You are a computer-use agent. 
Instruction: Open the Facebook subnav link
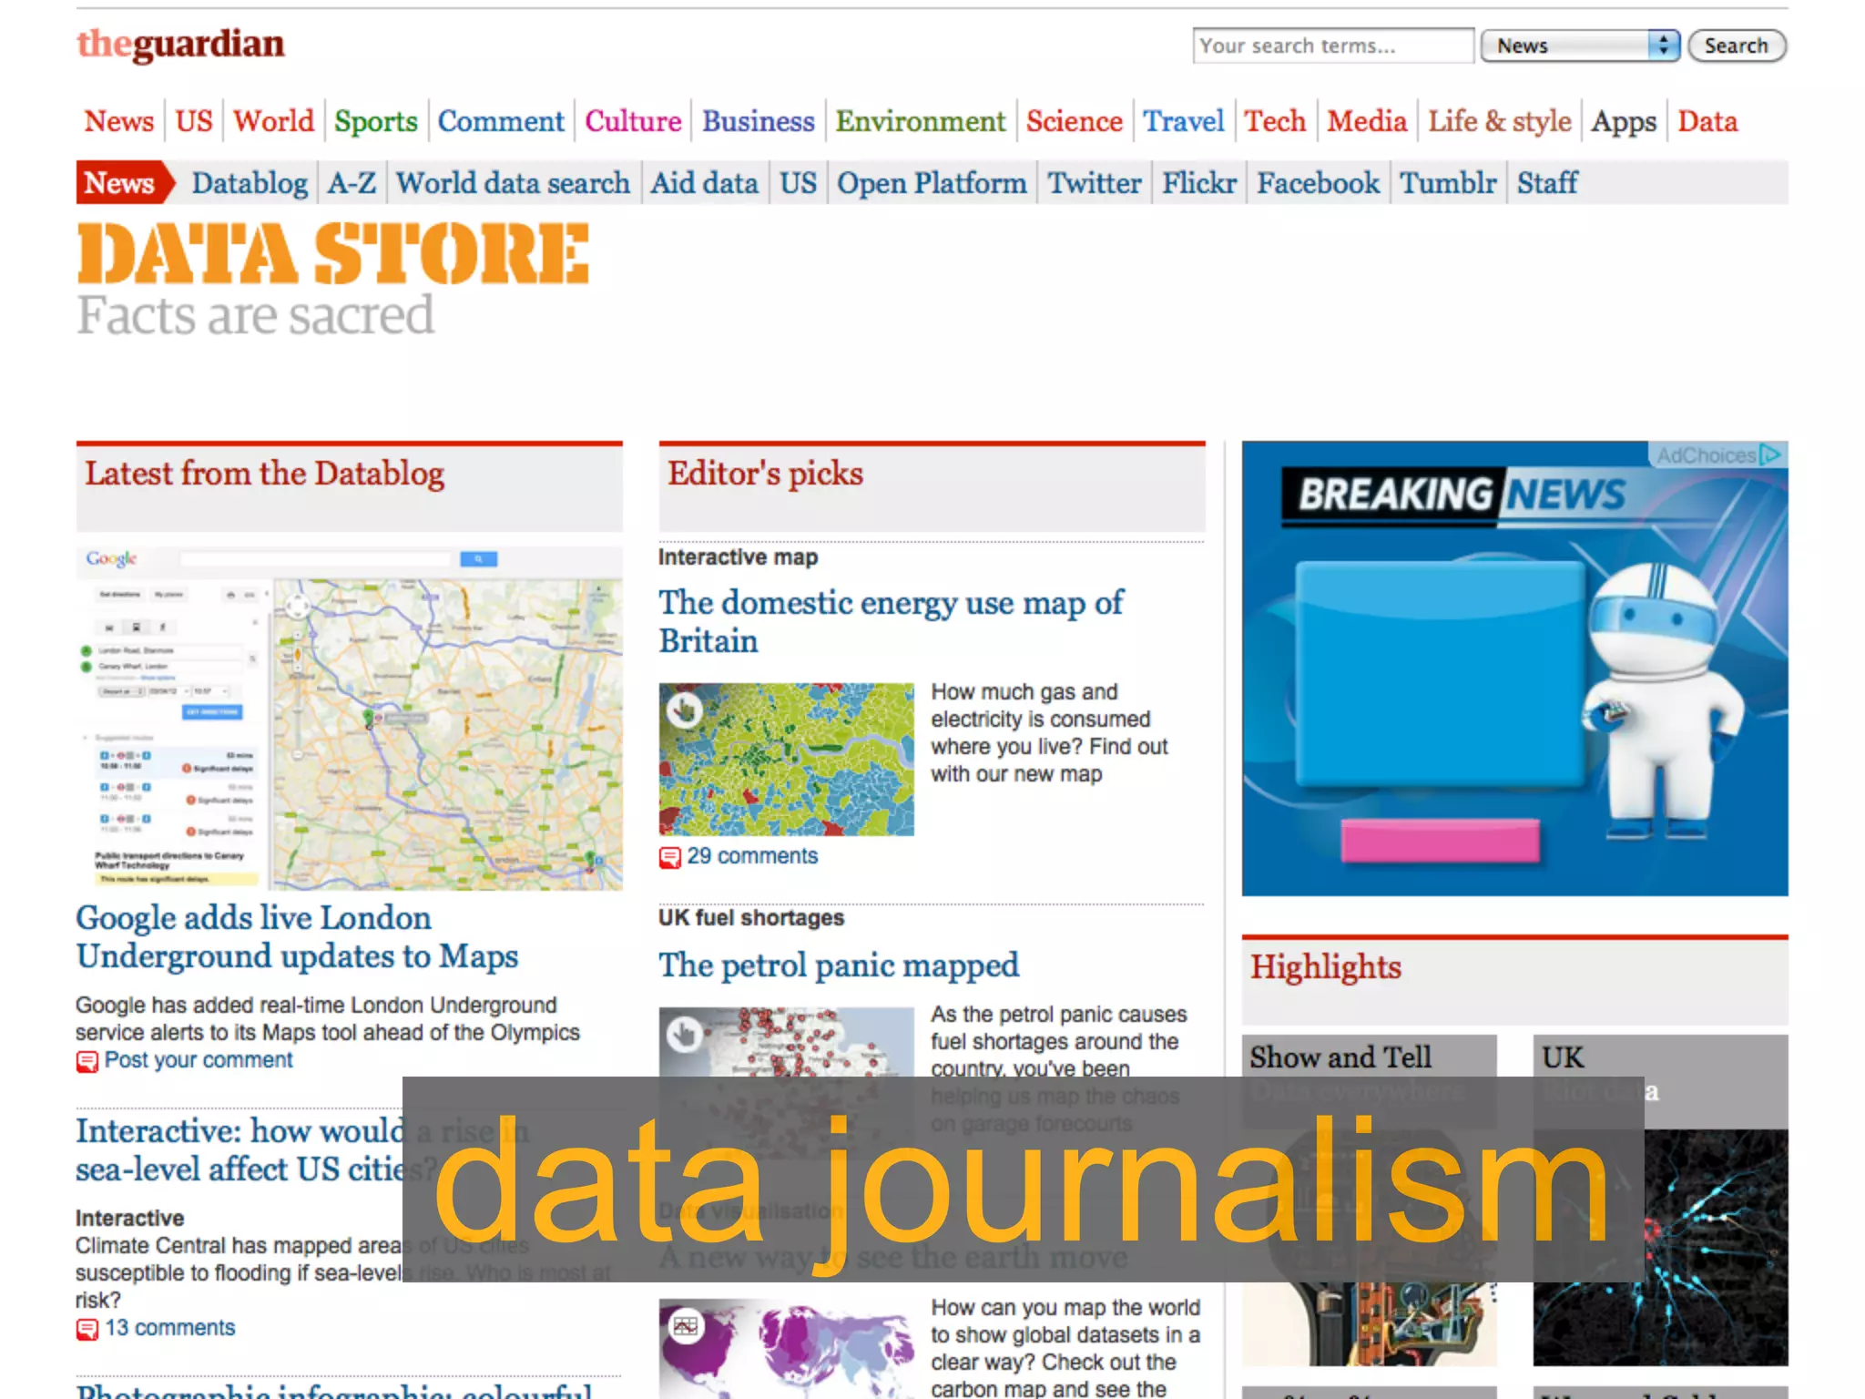coord(1318,183)
